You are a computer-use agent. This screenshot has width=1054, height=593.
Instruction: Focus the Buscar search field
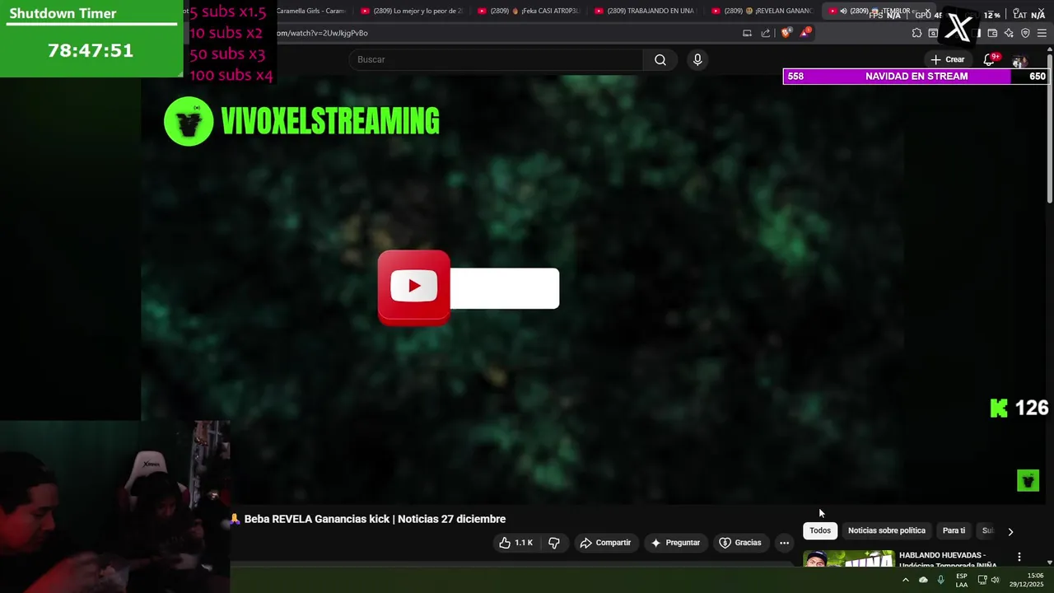pyautogui.click(x=496, y=59)
